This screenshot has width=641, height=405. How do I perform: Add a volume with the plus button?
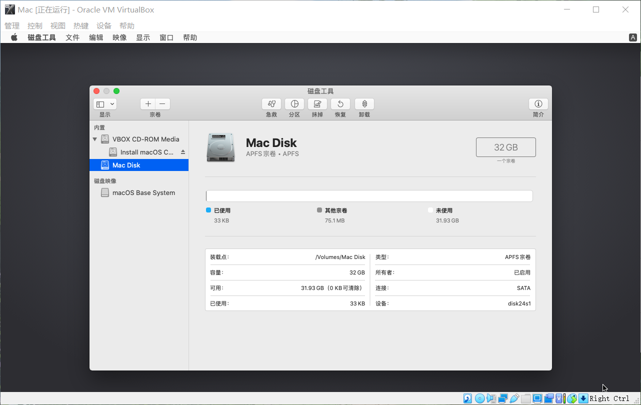point(148,104)
